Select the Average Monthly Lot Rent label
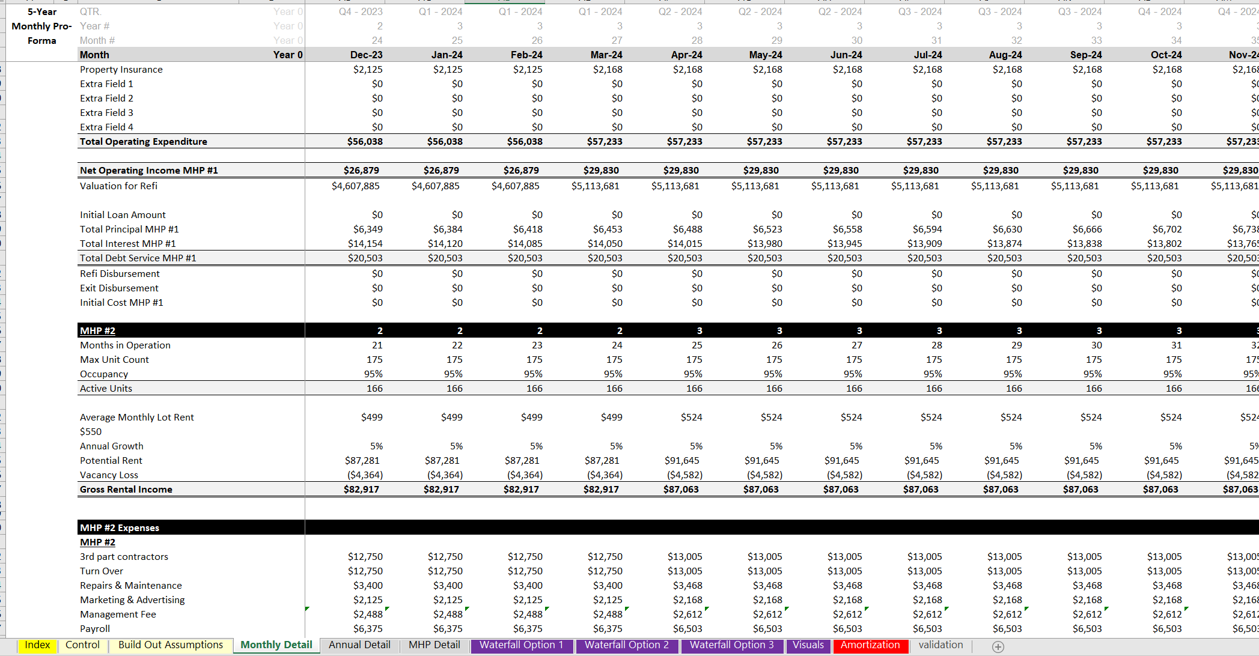This screenshot has height=656, width=1259. pos(137,418)
